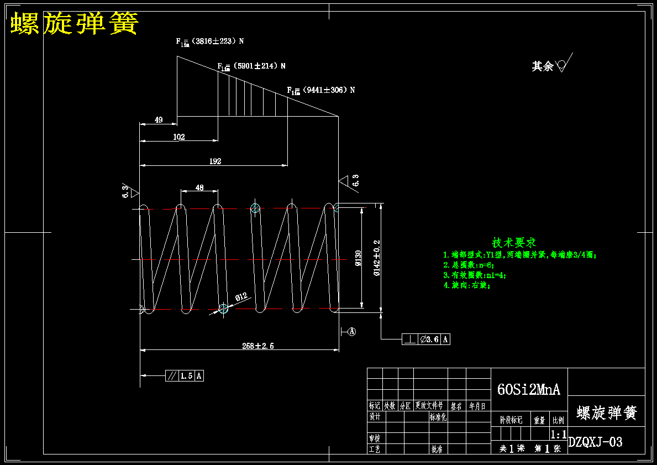This screenshot has height=465, width=657.
Task: Select the 标准化 label
Action: coord(438,417)
